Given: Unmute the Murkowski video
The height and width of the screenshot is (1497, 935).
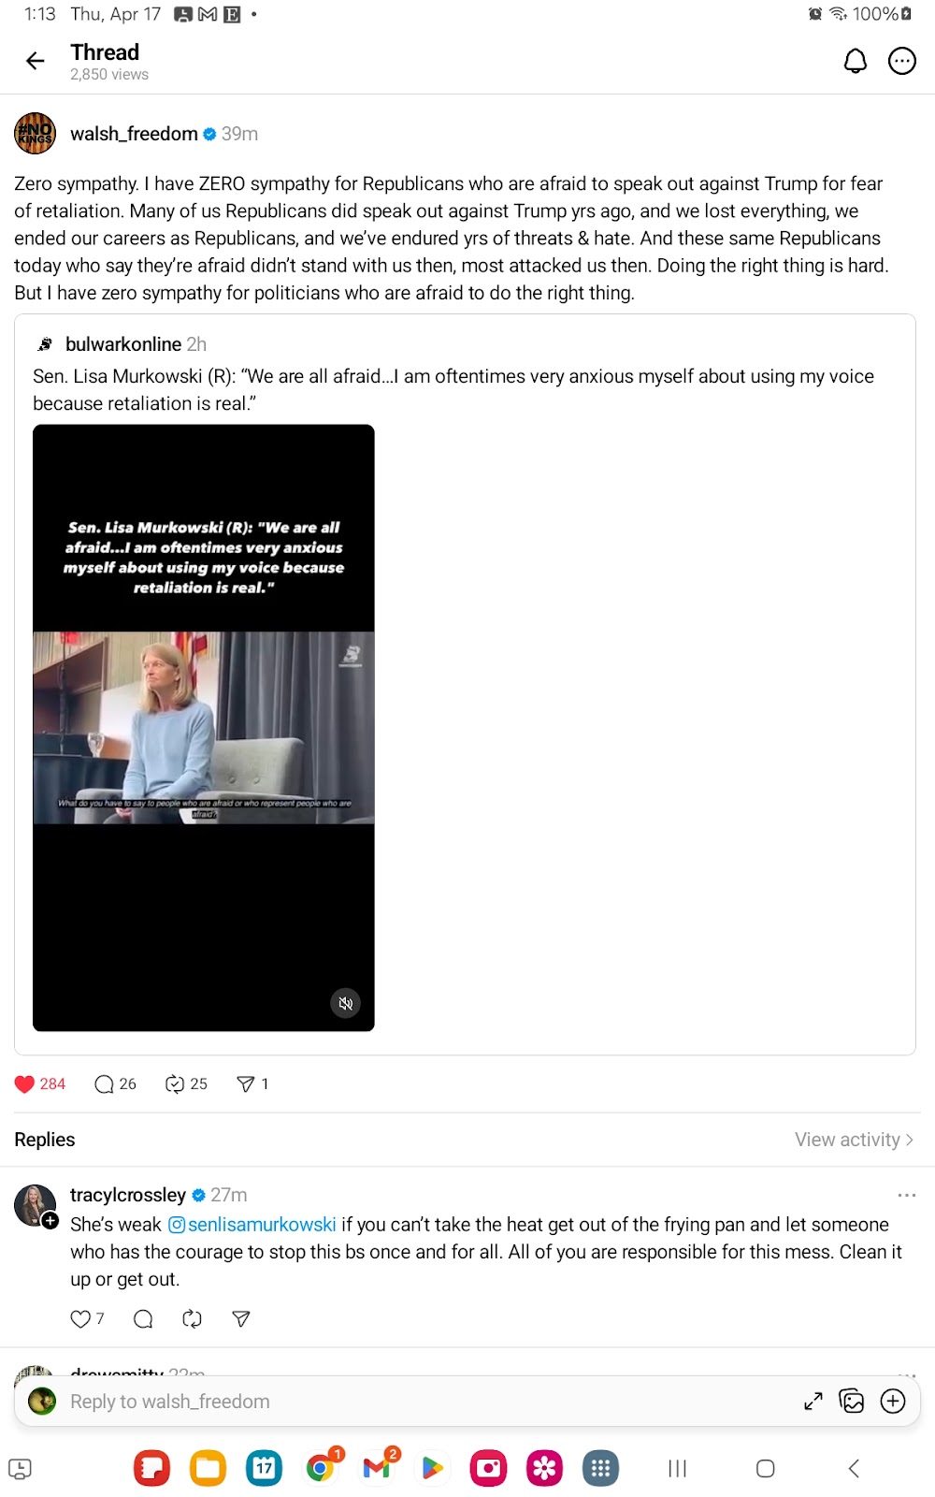Looking at the screenshot, I should pyautogui.click(x=346, y=1003).
